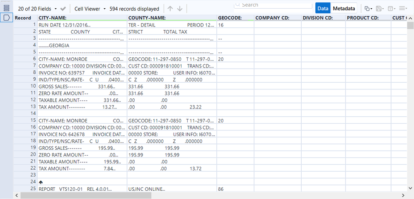414x199 pixels.
Task: Select the '..........GEORGIA' cell
Action: (x=82, y=46)
